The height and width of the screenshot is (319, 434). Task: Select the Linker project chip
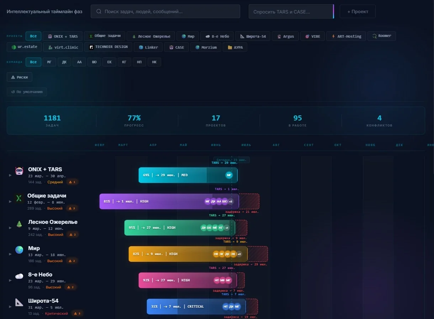click(148, 47)
